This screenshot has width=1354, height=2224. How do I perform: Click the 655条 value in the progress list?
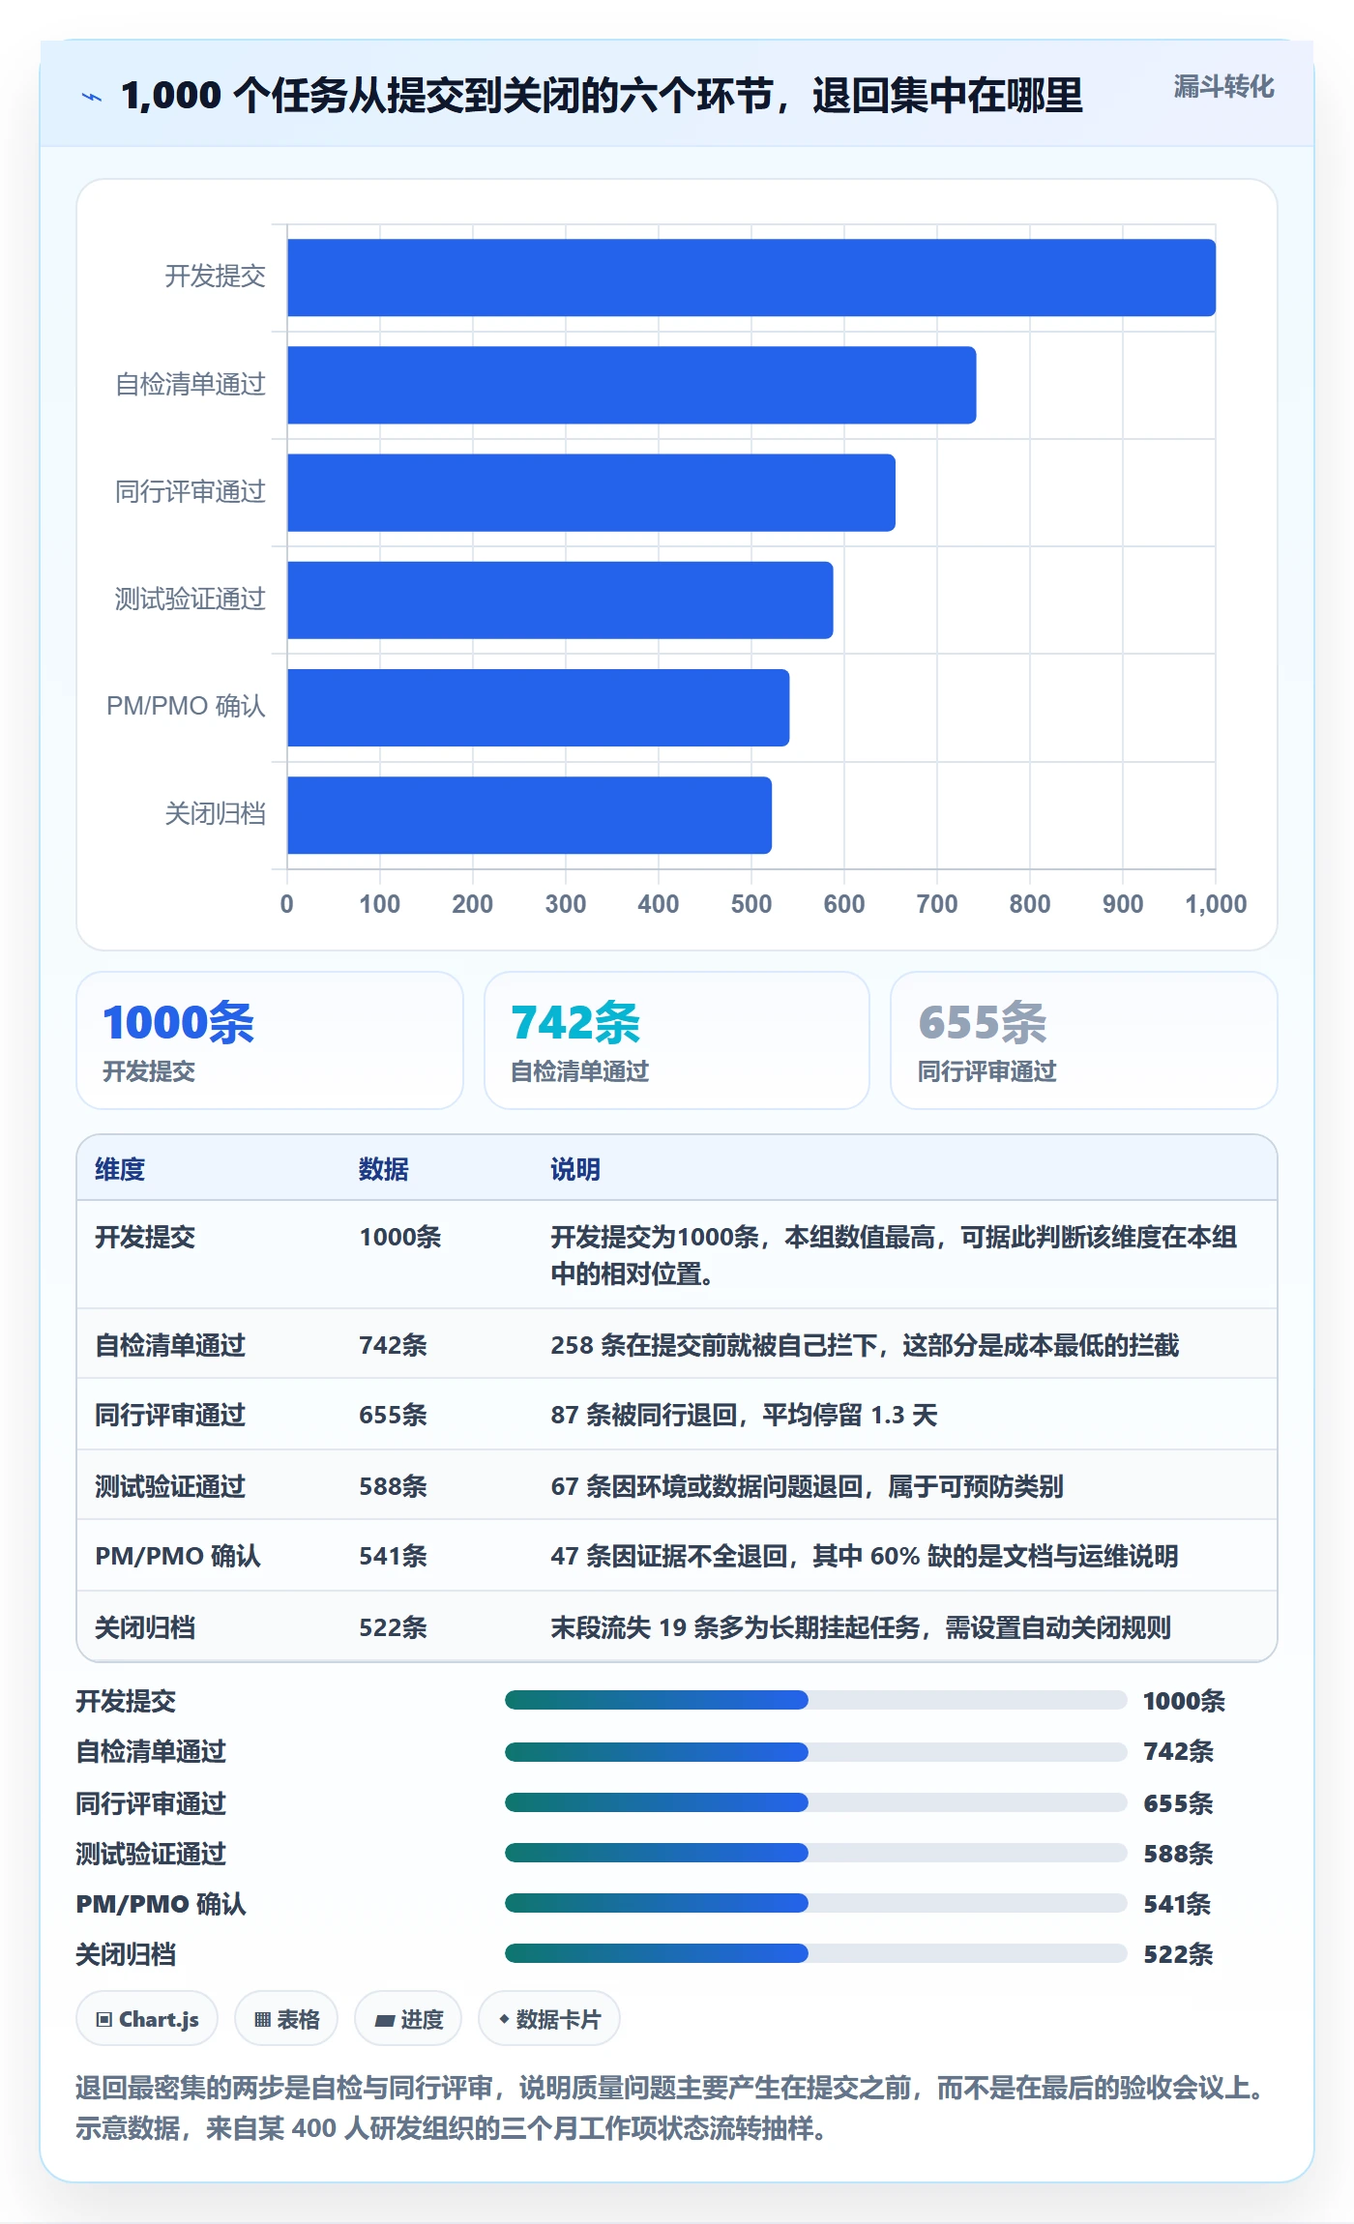pyautogui.click(x=1178, y=1803)
